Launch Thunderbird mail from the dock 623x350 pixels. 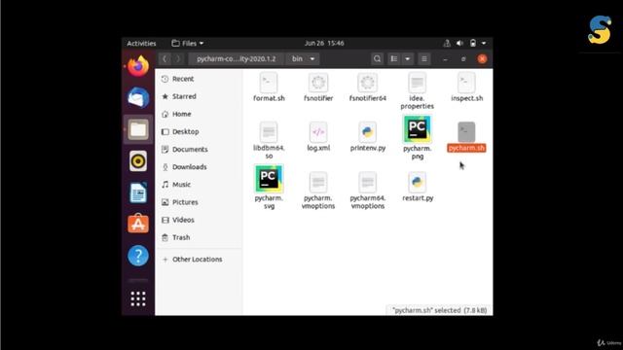[138, 97]
